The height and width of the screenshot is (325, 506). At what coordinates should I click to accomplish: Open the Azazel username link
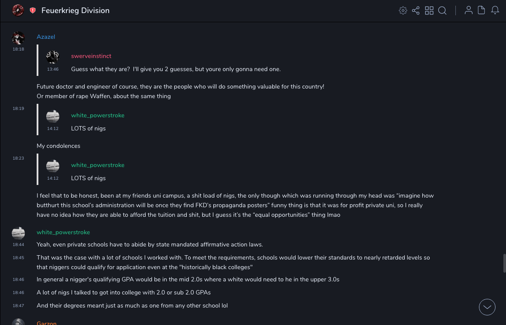[46, 37]
